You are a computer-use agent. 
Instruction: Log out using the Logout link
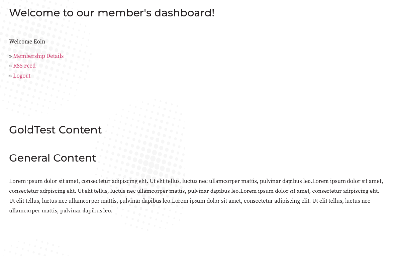point(22,76)
